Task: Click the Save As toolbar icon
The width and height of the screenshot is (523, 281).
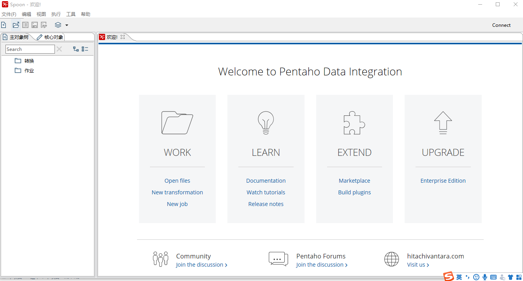Action: (44, 25)
